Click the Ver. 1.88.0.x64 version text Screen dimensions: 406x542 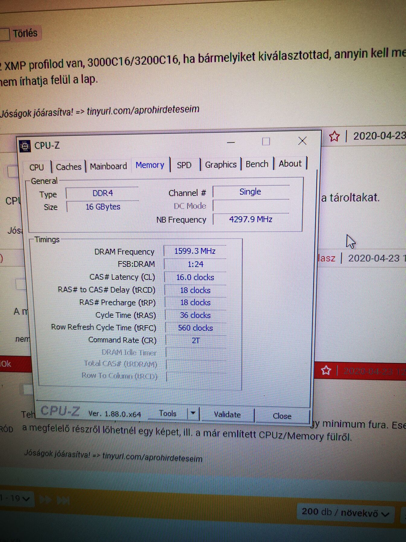tap(115, 414)
